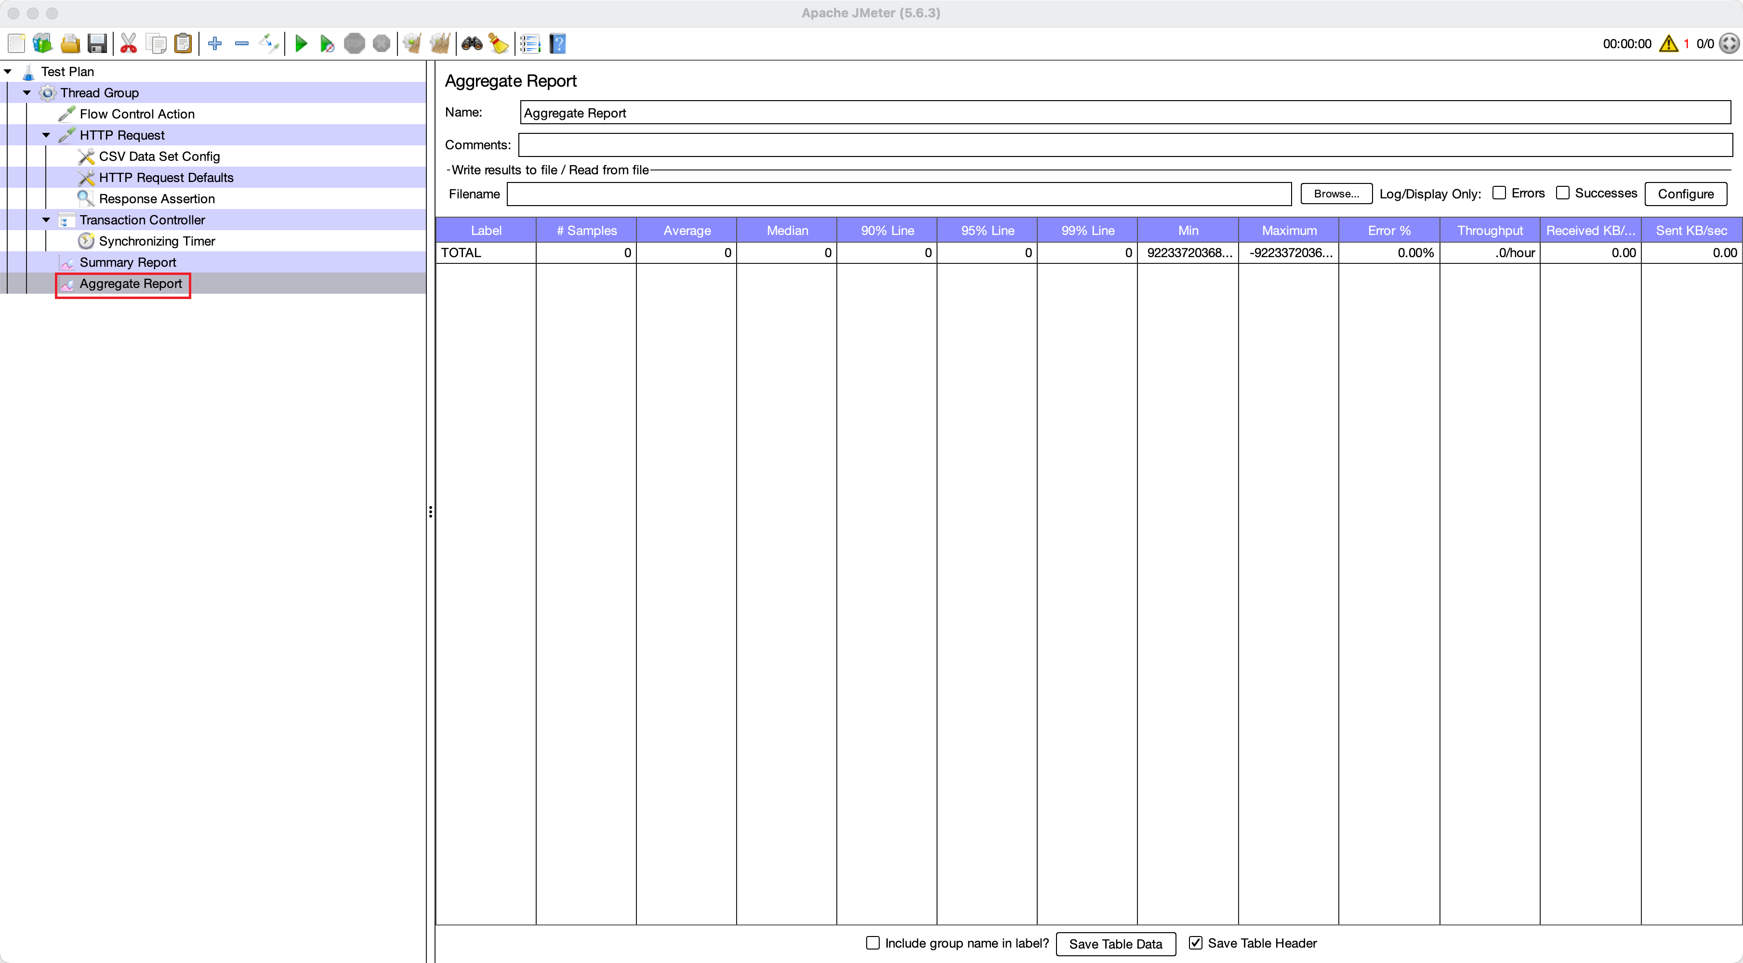Select the TOTAL row label cell
The image size is (1743, 963).
click(486, 253)
